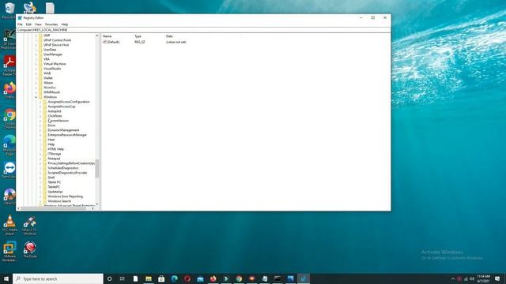The width and height of the screenshot is (506, 284).
Task: Expand the AssignedAccessConfiguration key
Action: coord(40,102)
